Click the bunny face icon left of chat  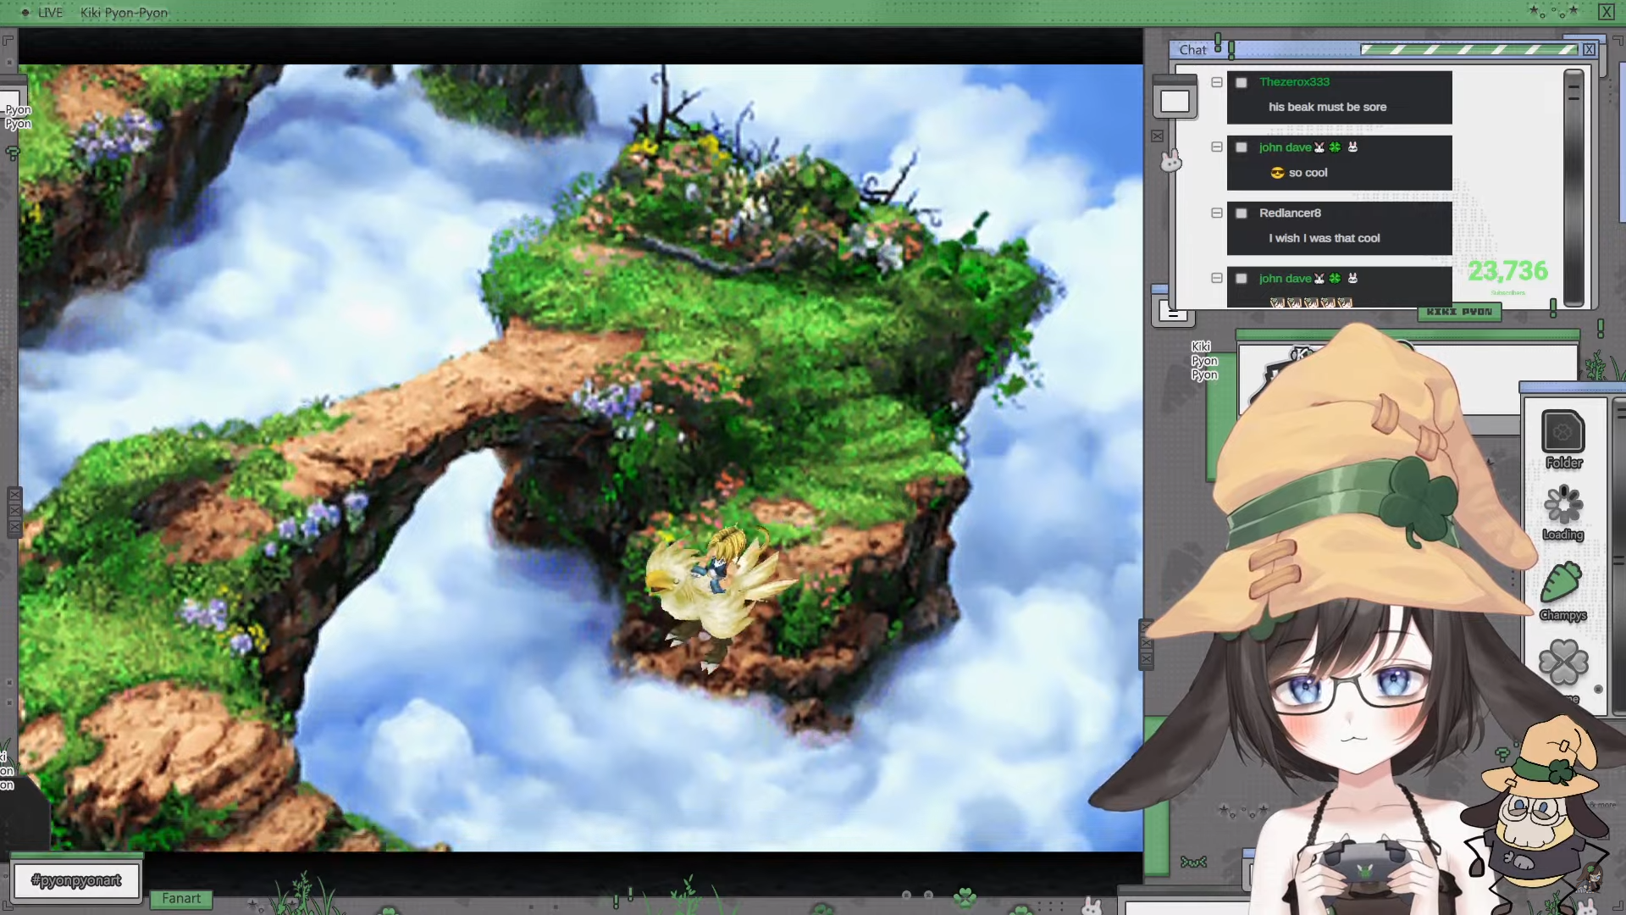pos(1170,160)
